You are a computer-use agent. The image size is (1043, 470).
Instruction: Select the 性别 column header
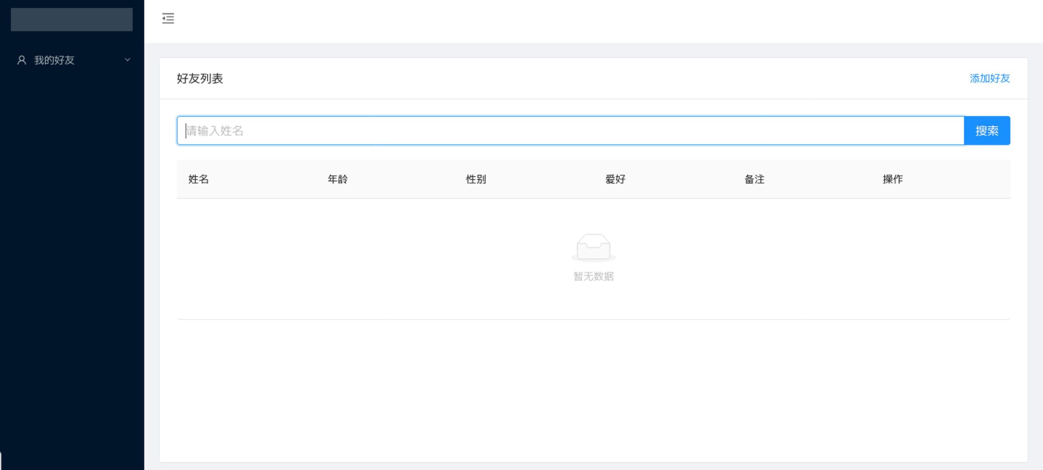coord(476,179)
